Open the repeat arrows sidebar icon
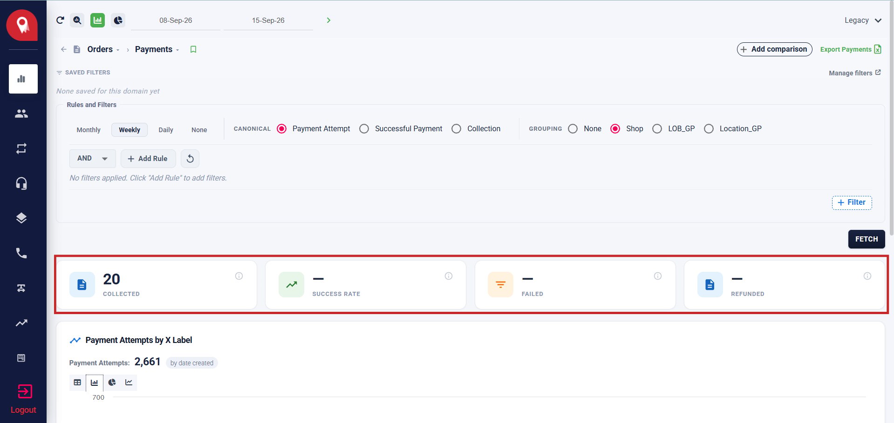Image resolution: width=894 pixels, height=423 pixels. pyautogui.click(x=21, y=148)
